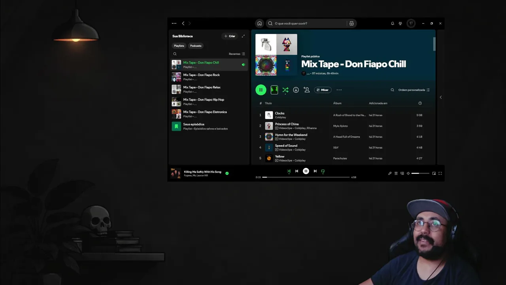This screenshot has height=285, width=506.
Task: Open 'Mix Tape - Don Fiapo Rock' playlist
Action: (209, 77)
